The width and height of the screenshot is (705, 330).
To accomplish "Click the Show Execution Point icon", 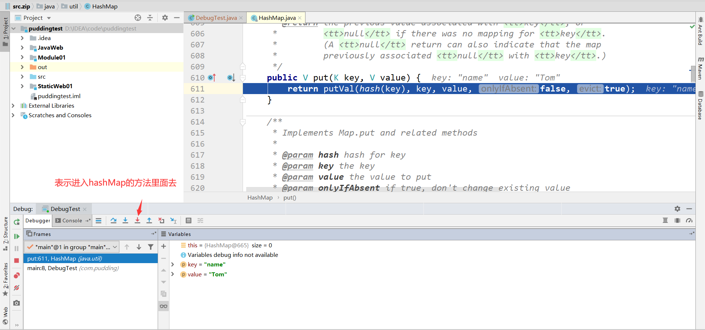I will click(x=99, y=220).
